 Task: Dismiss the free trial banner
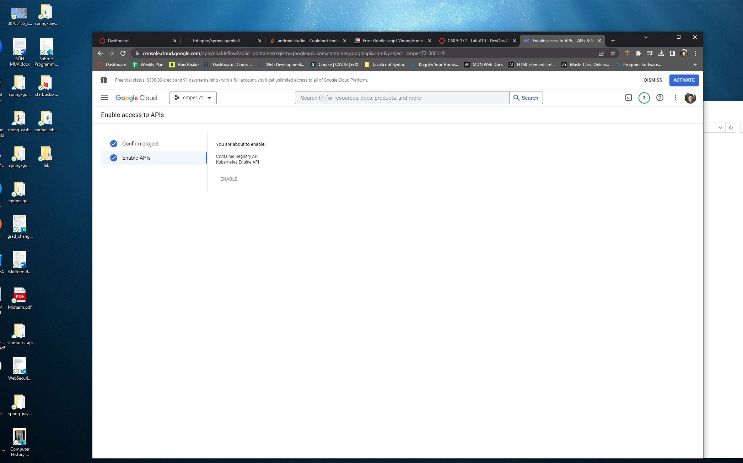pos(653,80)
